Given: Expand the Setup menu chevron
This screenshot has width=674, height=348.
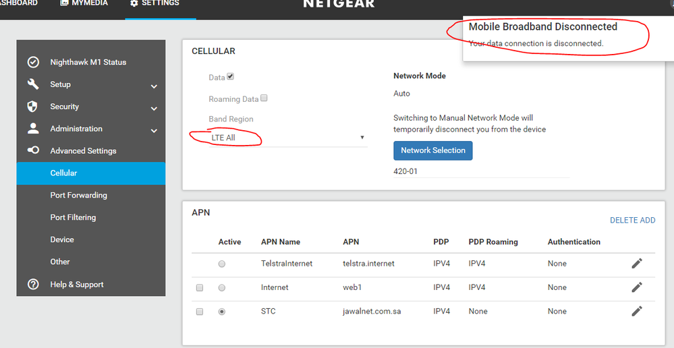Looking at the screenshot, I should coord(154,86).
